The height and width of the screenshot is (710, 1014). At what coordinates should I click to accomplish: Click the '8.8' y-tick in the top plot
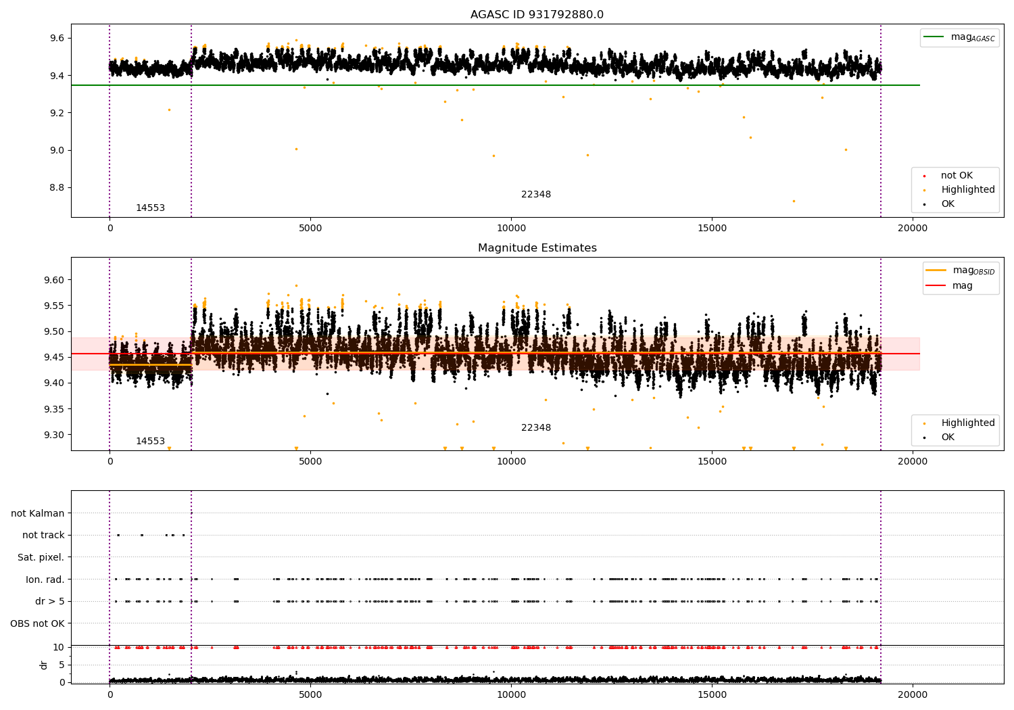pyautogui.click(x=57, y=188)
